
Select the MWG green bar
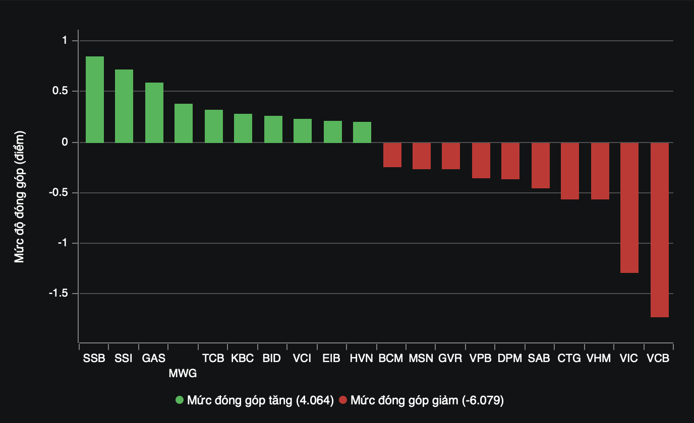coord(184,123)
